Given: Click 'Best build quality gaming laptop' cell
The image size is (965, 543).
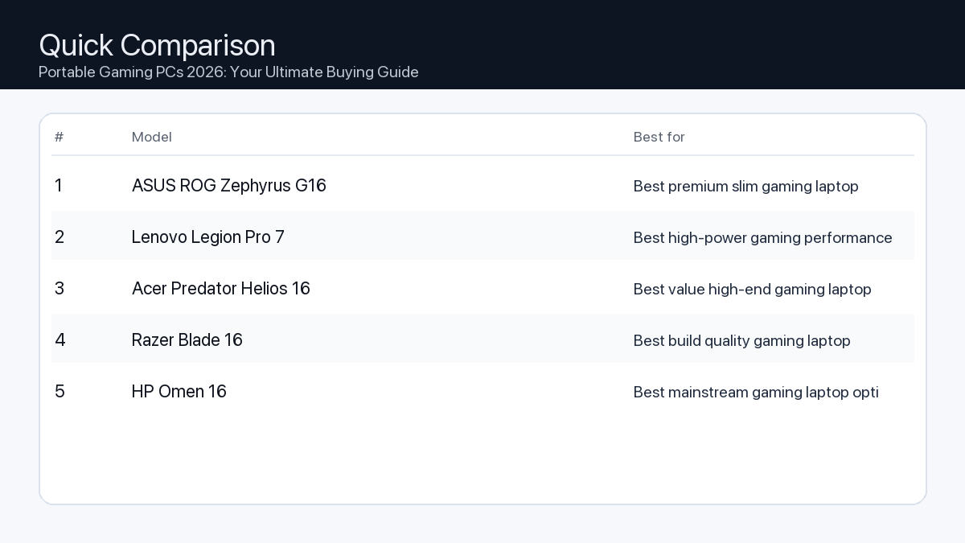Looking at the screenshot, I should (741, 341).
